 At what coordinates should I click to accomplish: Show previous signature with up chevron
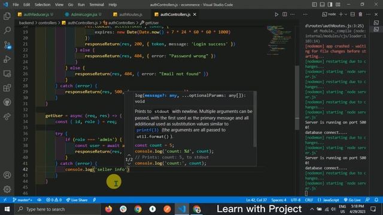point(129,155)
